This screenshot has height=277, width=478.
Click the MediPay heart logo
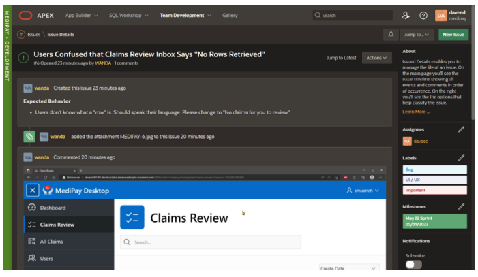point(48,191)
